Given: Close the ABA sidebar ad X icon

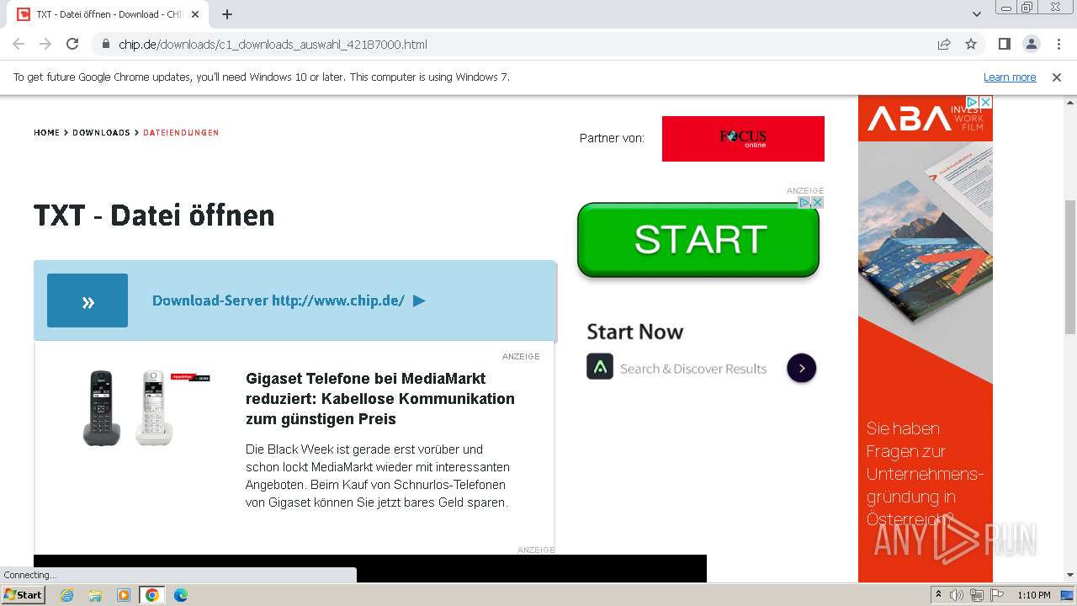Looking at the screenshot, I should click(x=986, y=102).
